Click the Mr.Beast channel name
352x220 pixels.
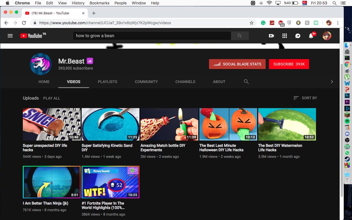[71, 61]
